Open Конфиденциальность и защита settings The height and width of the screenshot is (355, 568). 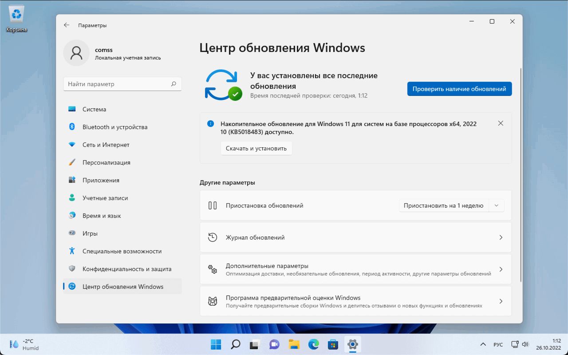pos(122,269)
